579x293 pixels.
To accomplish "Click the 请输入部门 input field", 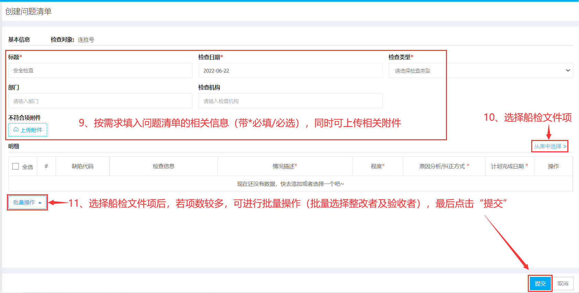I will pos(100,101).
